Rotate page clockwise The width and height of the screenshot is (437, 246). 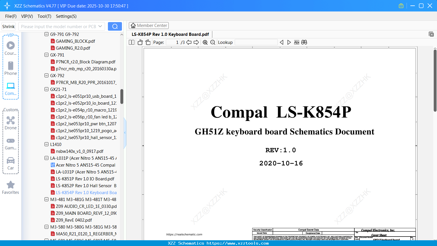(x=148, y=42)
